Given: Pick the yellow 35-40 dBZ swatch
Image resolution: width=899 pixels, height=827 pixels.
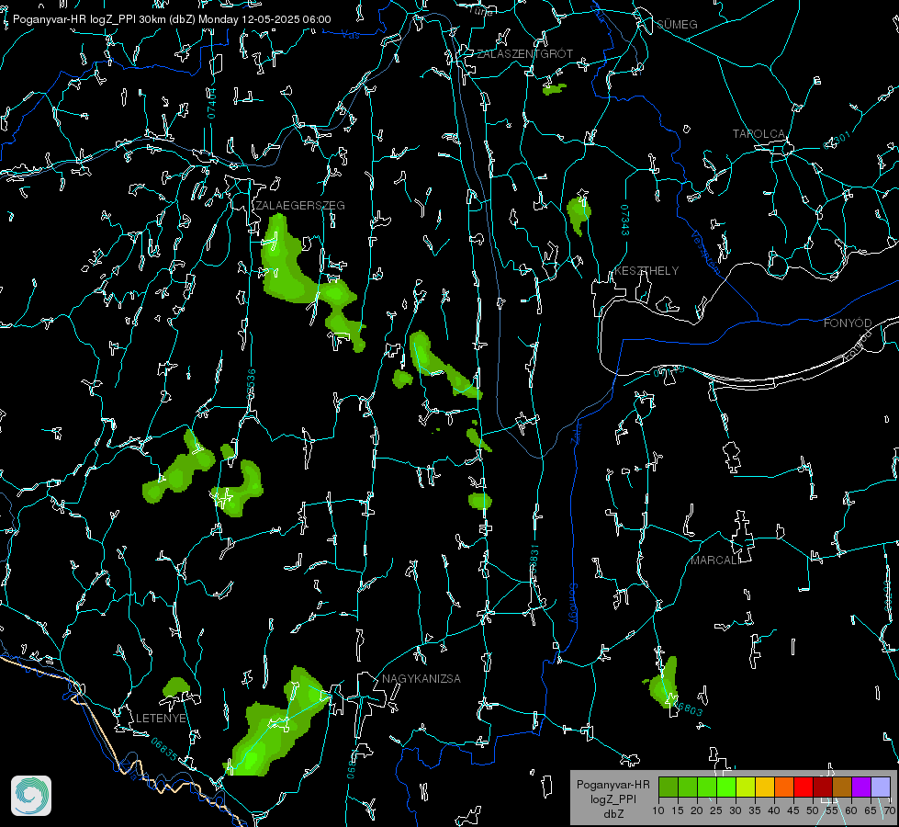Looking at the screenshot, I should (765, 787).
